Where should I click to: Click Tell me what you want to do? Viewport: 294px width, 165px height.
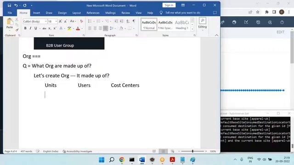tap(183, 13)
